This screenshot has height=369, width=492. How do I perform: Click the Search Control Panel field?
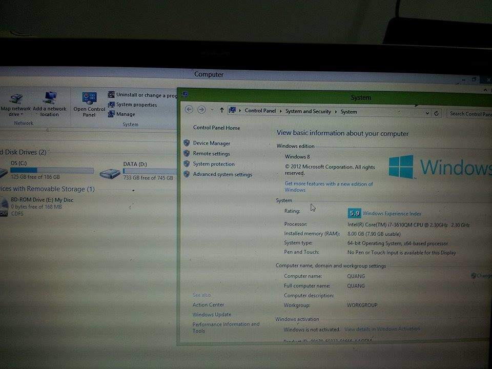[469, 114]
